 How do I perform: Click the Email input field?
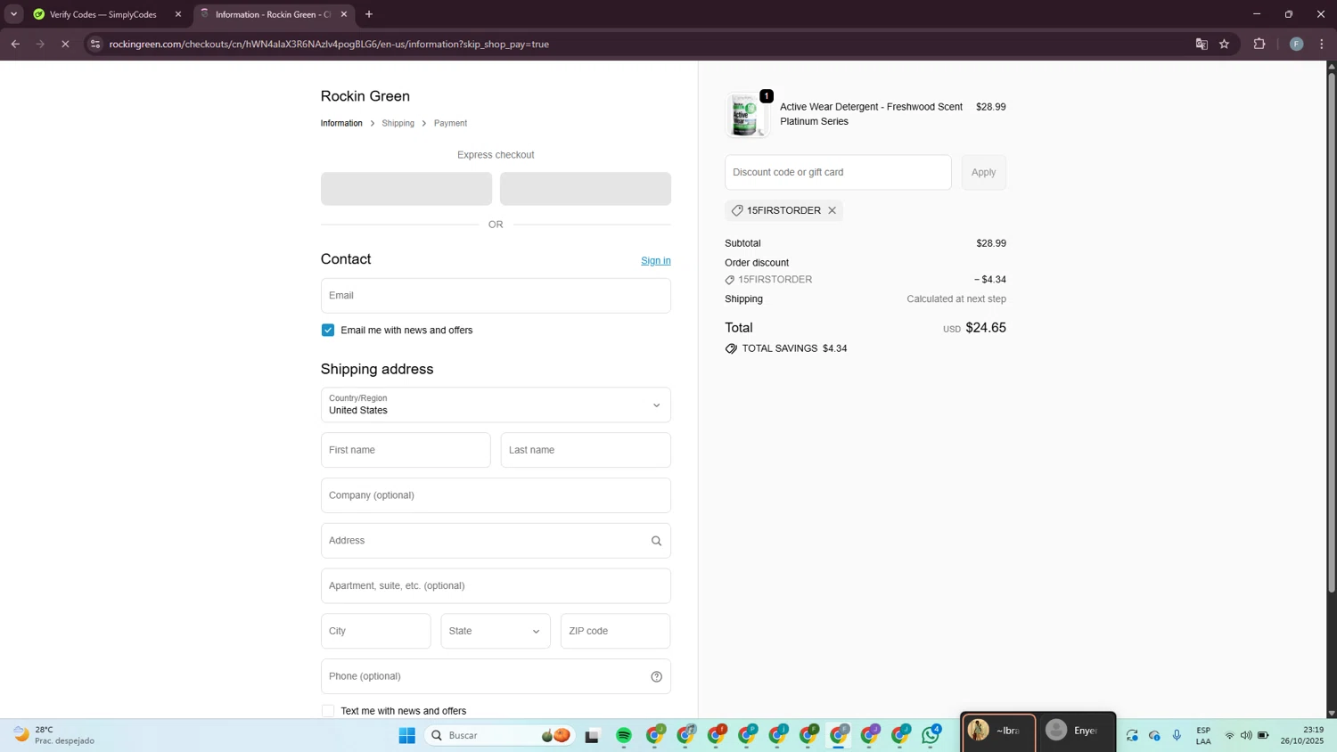[496, 296]
